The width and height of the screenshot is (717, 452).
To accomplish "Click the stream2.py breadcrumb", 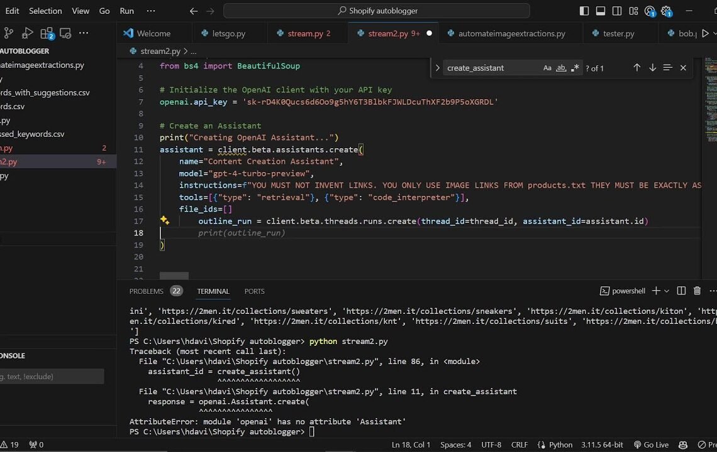I will coord(160,51).
